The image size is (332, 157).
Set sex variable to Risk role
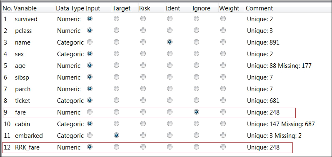pyautogui.click(x=143, y=54)
